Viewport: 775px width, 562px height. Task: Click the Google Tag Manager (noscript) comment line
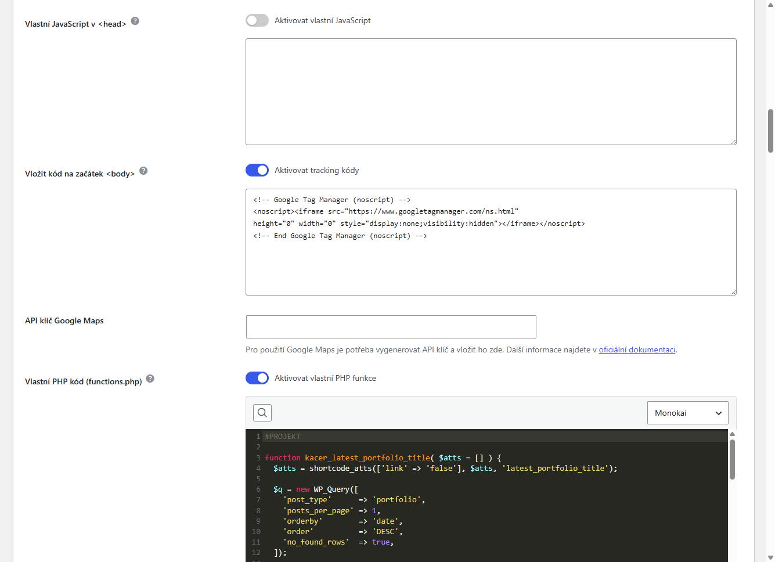click(332, 200)
